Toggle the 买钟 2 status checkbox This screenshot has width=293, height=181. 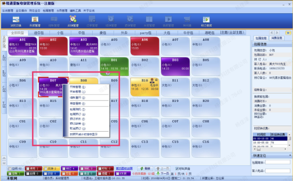[x=46, y=169]
